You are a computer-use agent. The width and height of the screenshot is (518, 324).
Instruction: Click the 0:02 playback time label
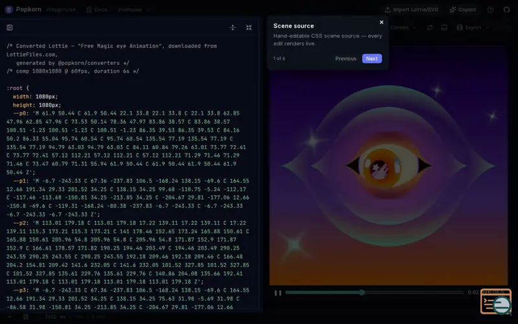(473, 292)
